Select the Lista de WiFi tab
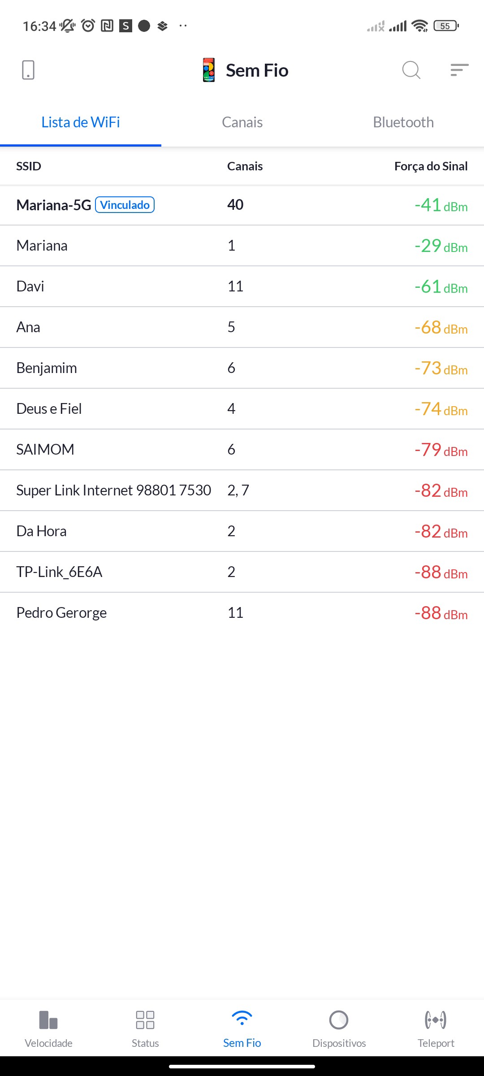Viewport: 484px width, 1076px height. tap(81, 122)
